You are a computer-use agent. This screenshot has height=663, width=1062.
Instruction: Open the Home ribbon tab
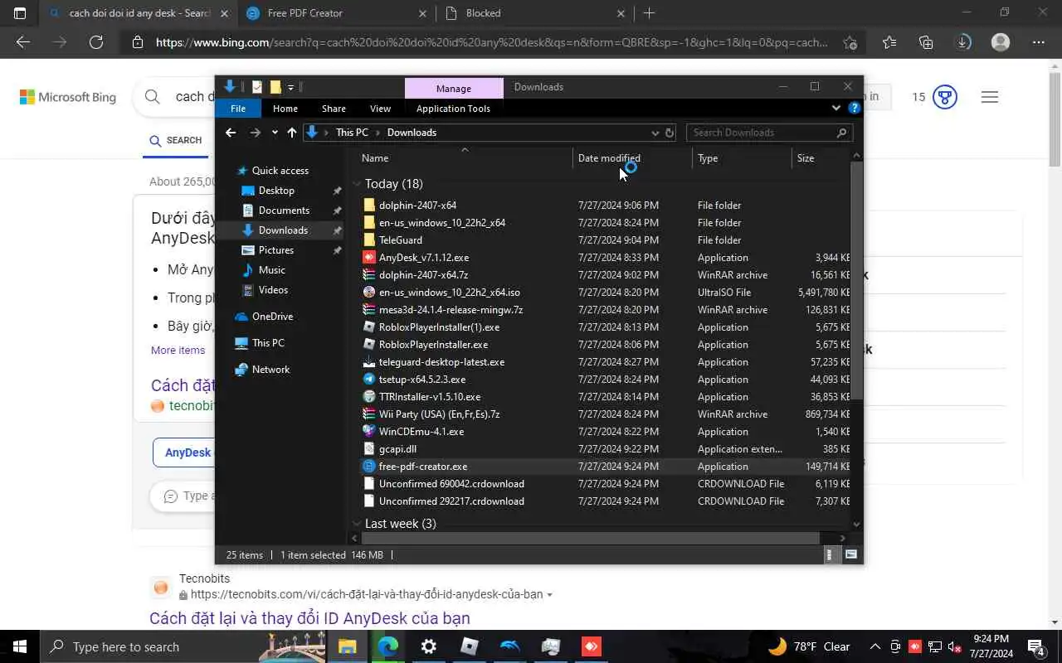point(285,109)
